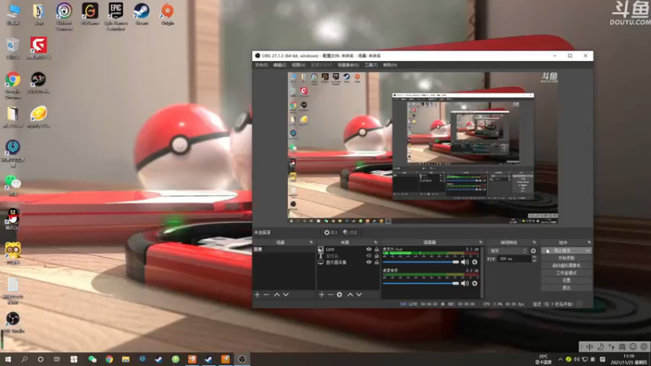Screen dimensions: 651x366
Task: Adjust the 麦克风/Aux volume slider
Action: (421, 262)
